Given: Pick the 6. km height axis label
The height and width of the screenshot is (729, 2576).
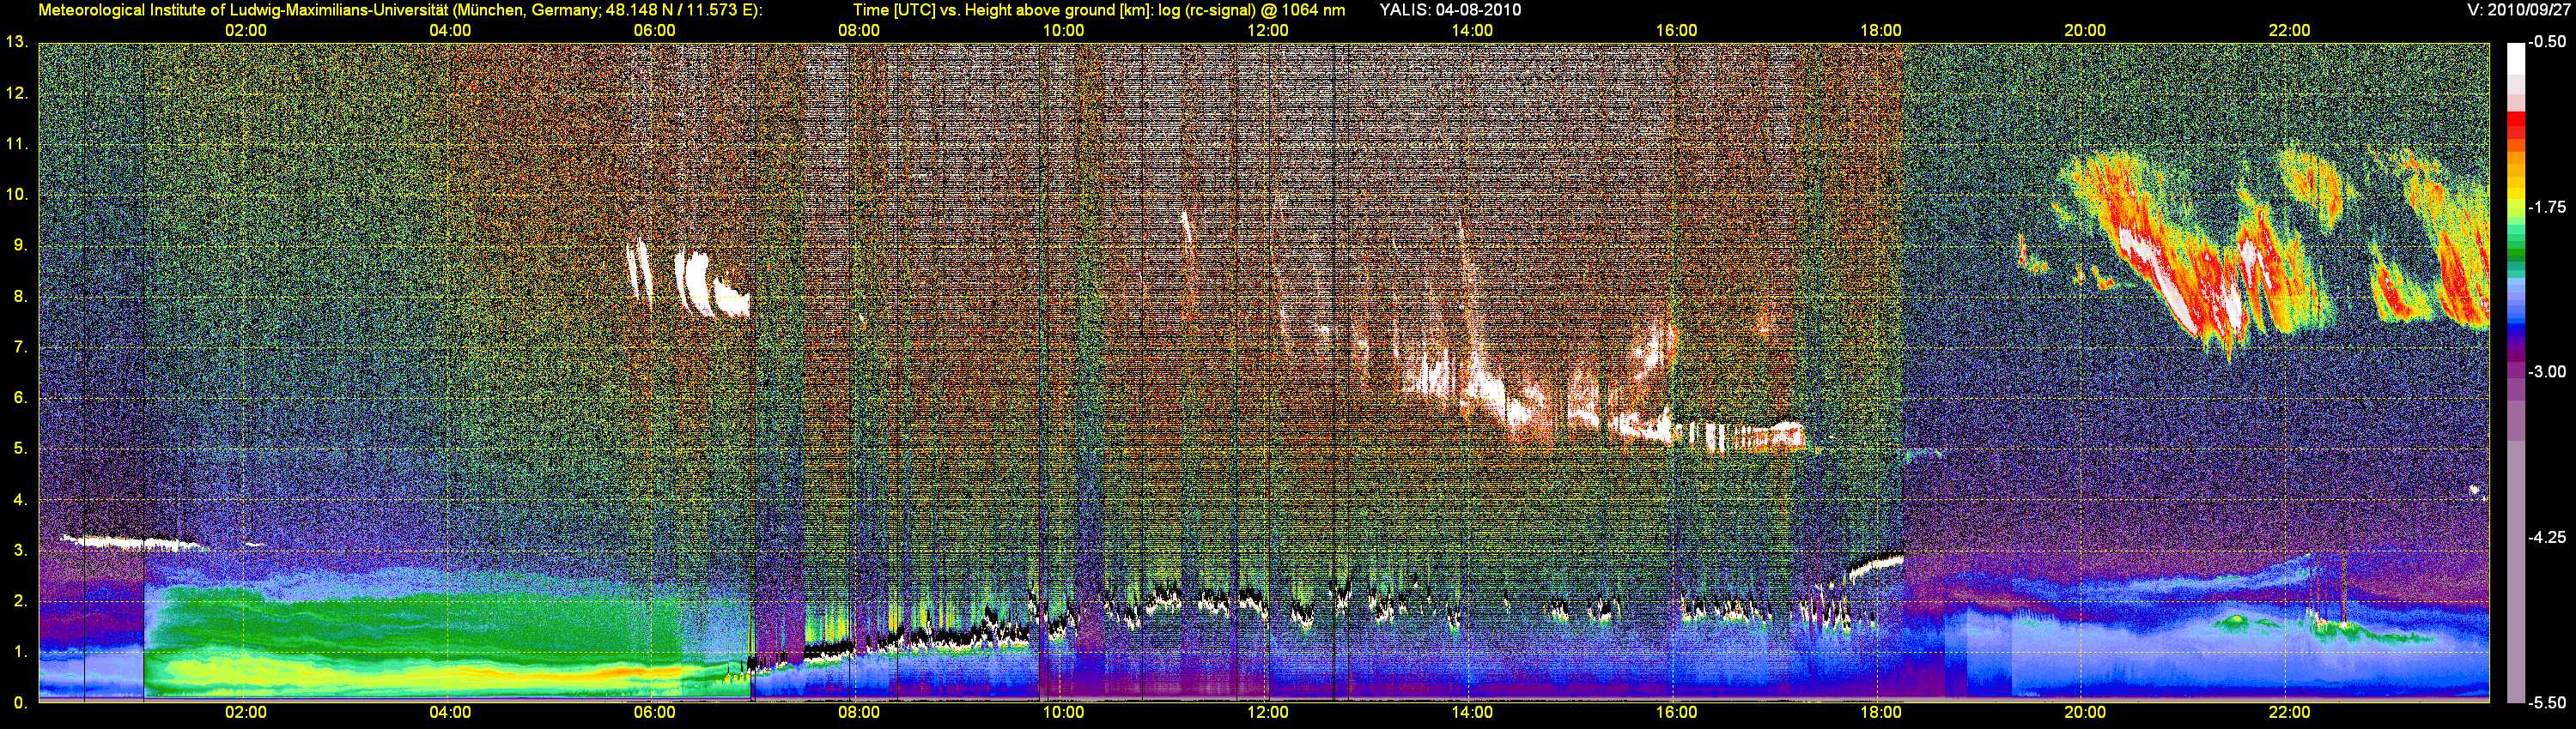Looking at the screenshot, I should click(x=20, y=399).
